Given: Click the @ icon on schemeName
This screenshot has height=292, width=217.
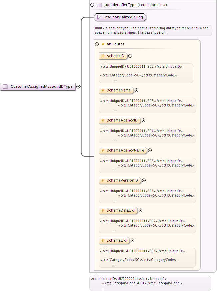Looking at the screenshot, I should pos(103,90).
